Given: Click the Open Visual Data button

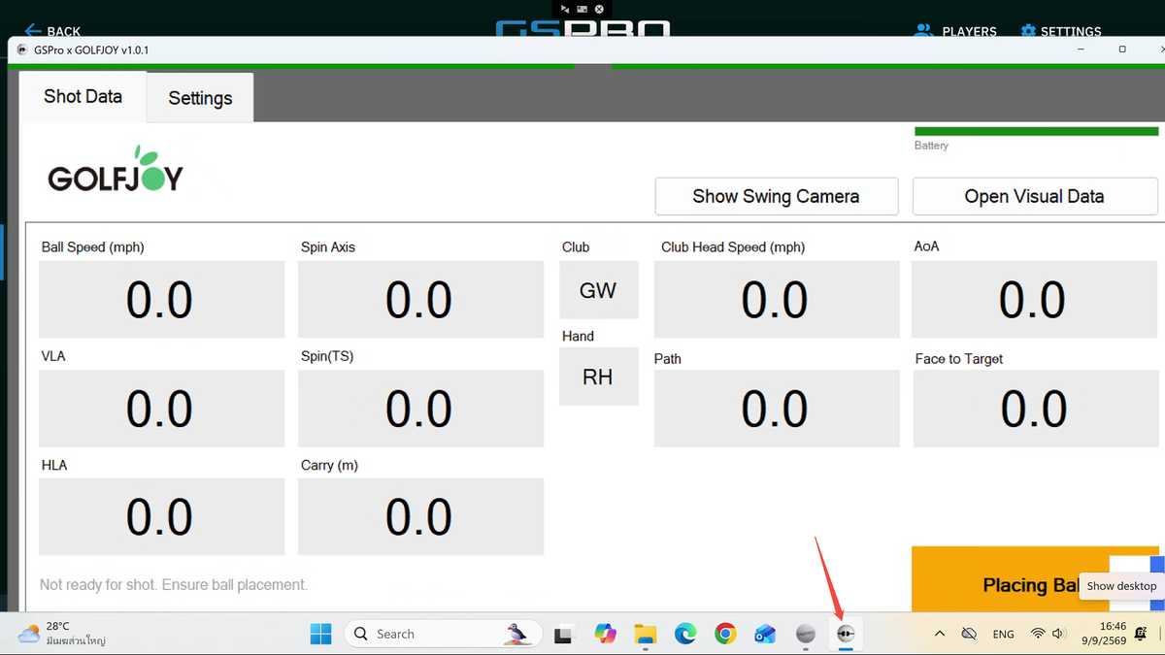Looking at the screenshot, I should pyautogui.click(x=1034, y=196).
